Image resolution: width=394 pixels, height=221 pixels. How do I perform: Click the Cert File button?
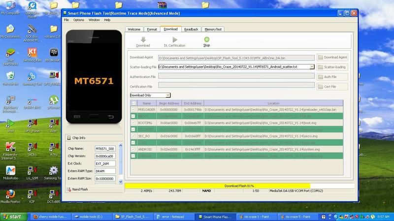pos(332,87)
